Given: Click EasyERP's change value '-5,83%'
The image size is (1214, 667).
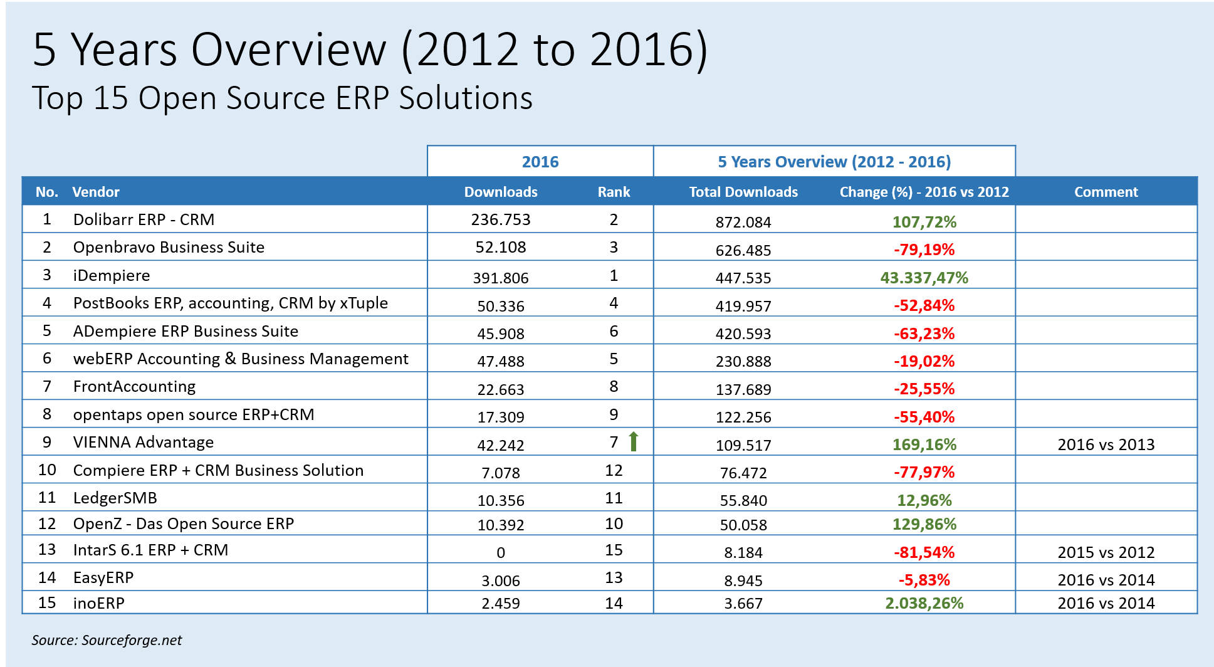Looking at the screenshot, I should pyautogui.click(x=924, y=580).
